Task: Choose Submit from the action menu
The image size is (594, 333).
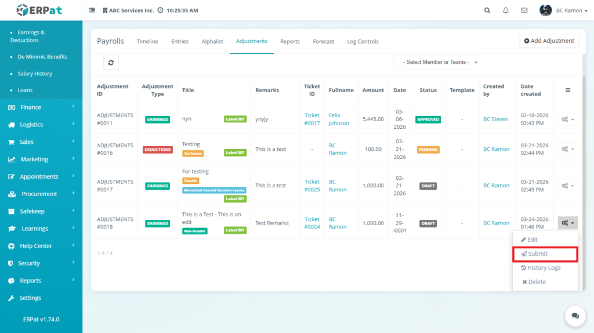Action: point(545,254)
